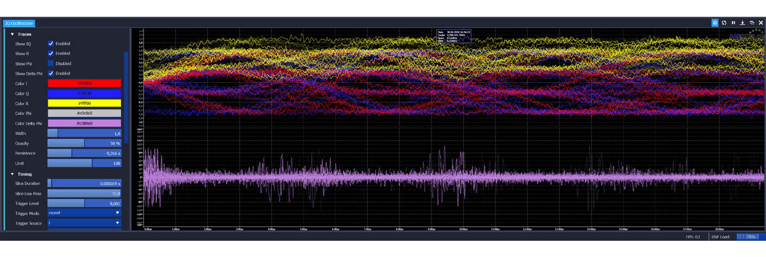Click the detach window icon
The image size is (766, 257).
tap(752, 23)
